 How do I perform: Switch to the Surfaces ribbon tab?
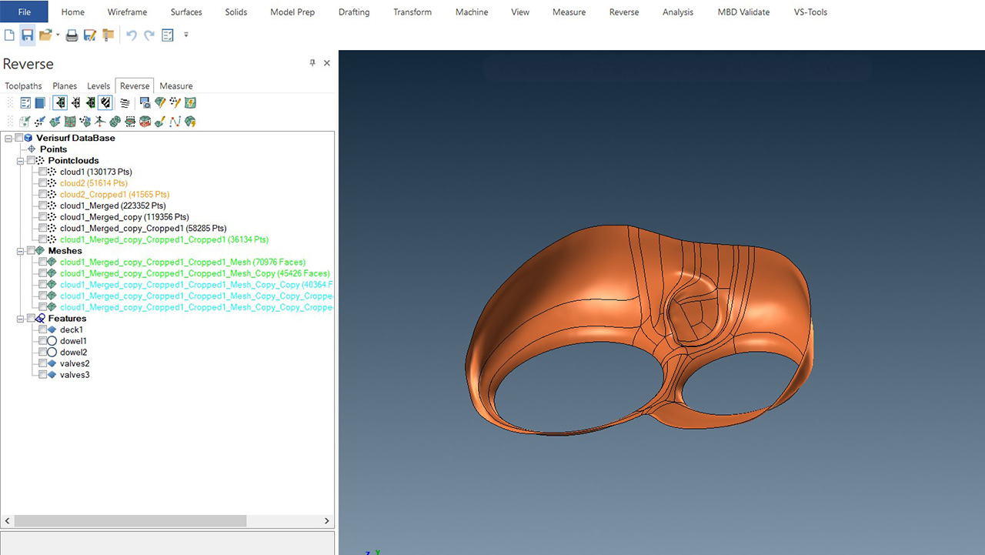click(186, 12)
